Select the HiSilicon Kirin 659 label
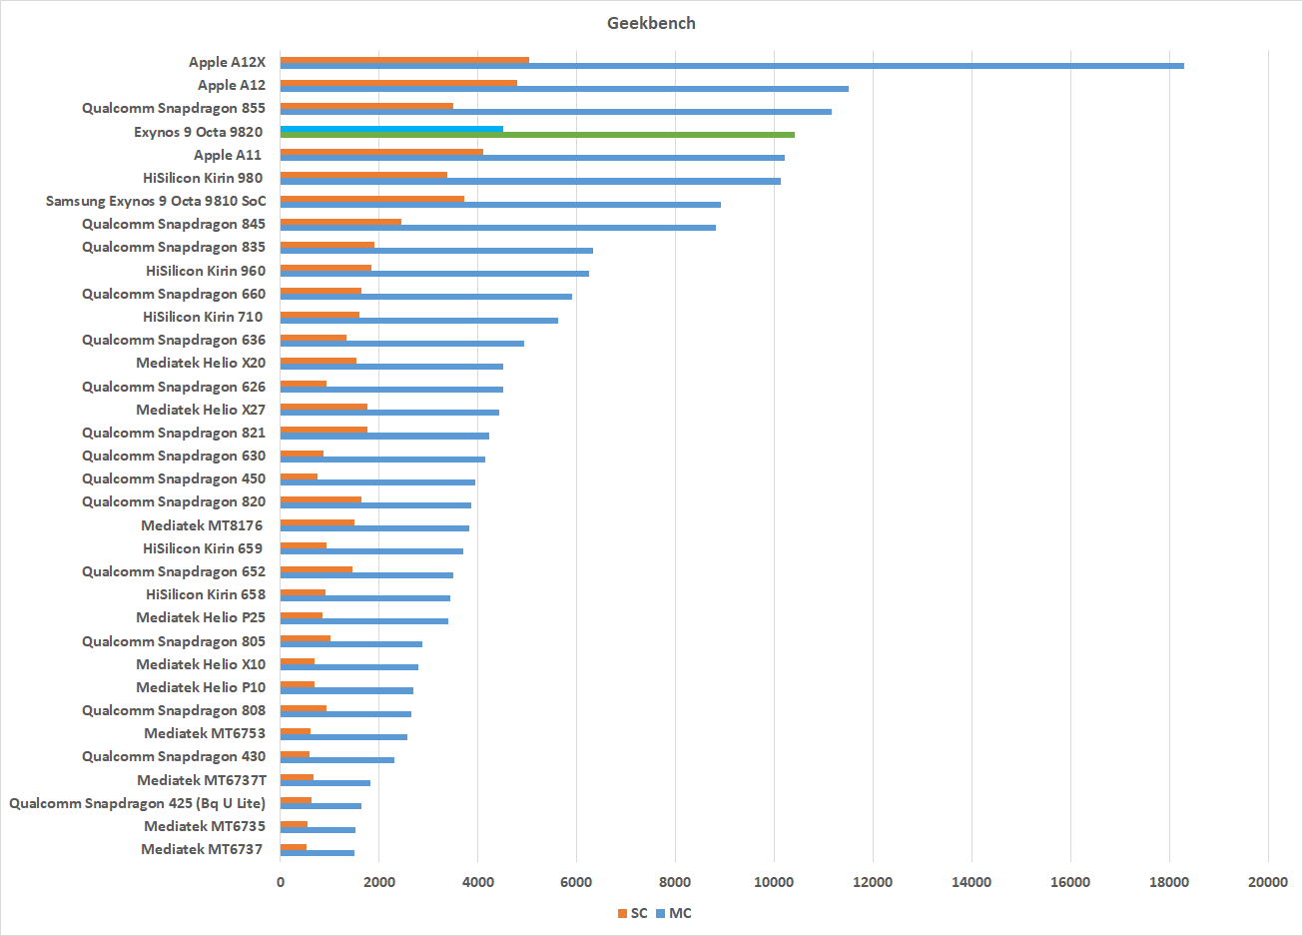Screen dimensions: 1303x936 203,548
